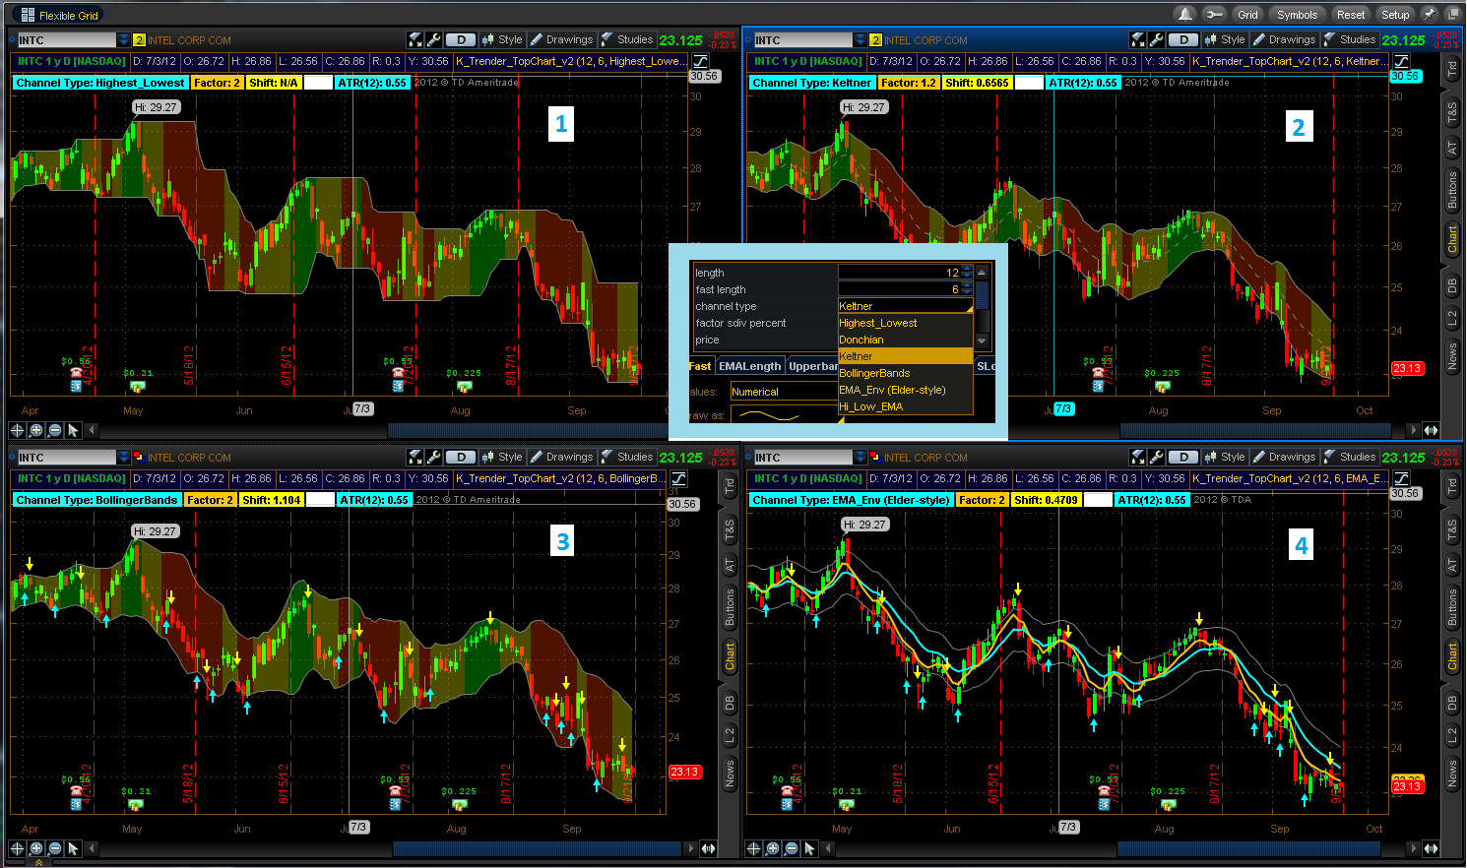Zoom in on the Highest_Lowest chart
This screenshot has height=868, width=1467.
[36, 430]
